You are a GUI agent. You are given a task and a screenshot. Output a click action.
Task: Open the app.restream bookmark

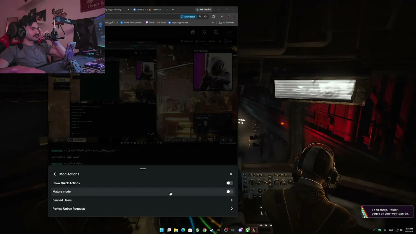pyautogui.click(x=179, y=23)
